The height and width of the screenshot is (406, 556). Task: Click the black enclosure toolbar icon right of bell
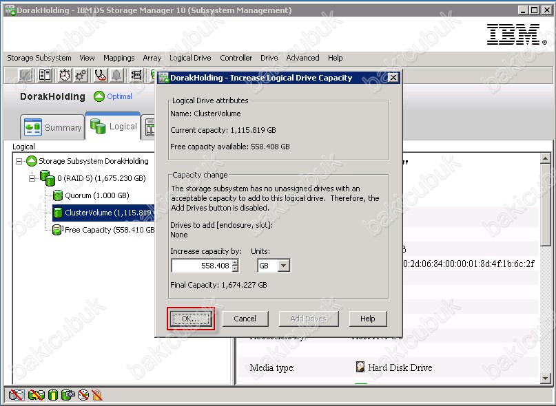136,75
